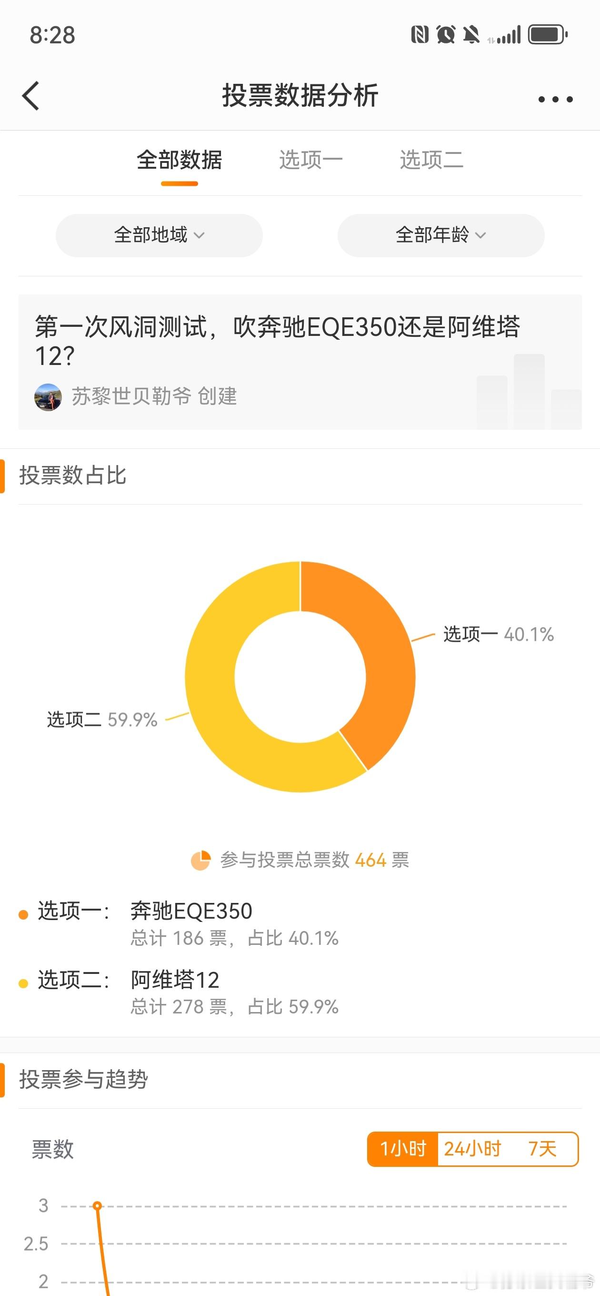Screen dimensions: 600x1296
Task: Tap the NFC status bar icon
Action: point(420,35)
